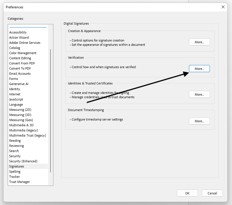Confirm preferences with OK button
This screenshot has width=232, height=205.
tap(187, 193)
